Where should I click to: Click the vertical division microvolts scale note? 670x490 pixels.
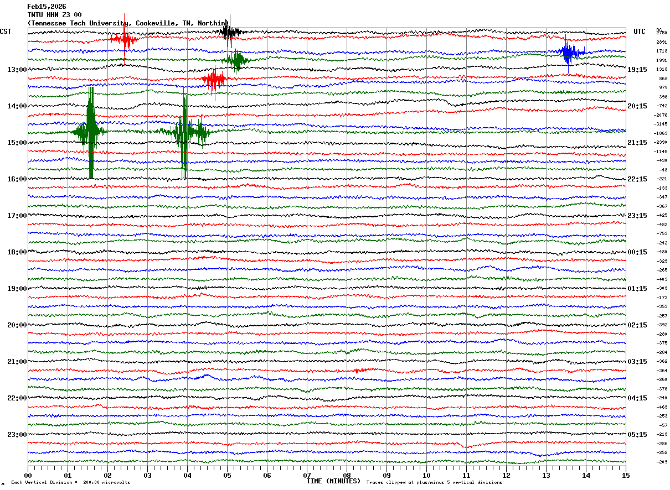tap(70, 482)
